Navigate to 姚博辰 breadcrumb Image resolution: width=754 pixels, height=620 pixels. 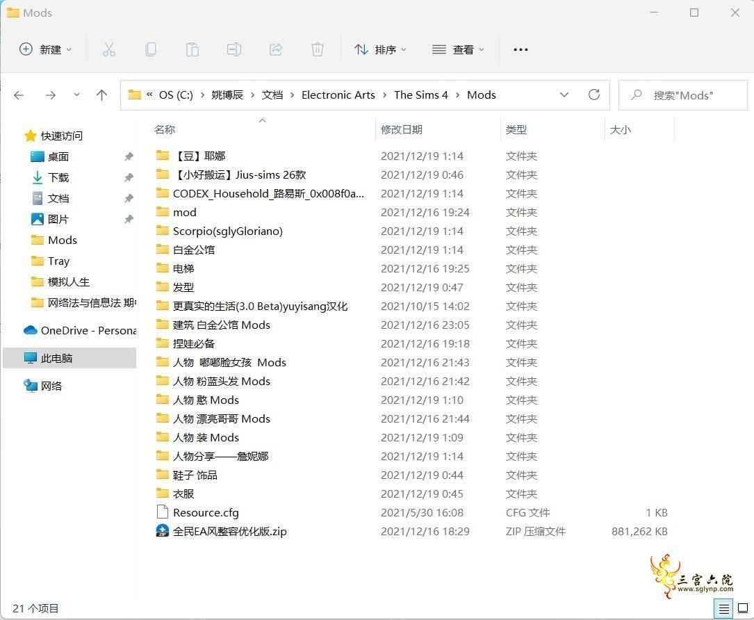pos(227,95)
